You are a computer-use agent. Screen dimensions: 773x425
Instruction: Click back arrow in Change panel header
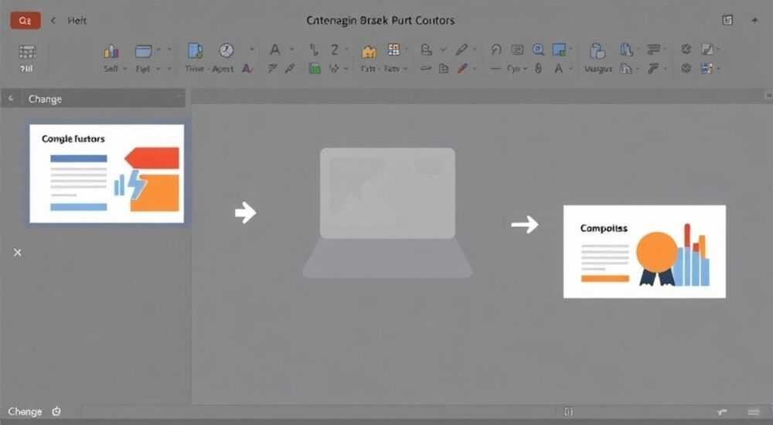point(10,99)
